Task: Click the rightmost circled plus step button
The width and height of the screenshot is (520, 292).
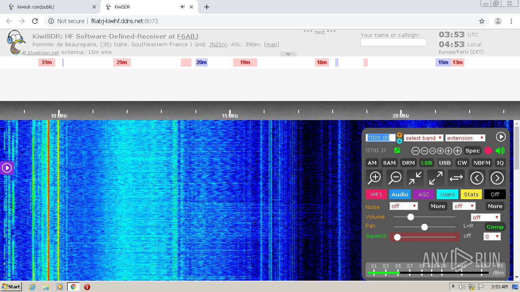Action: coord(457,151)
